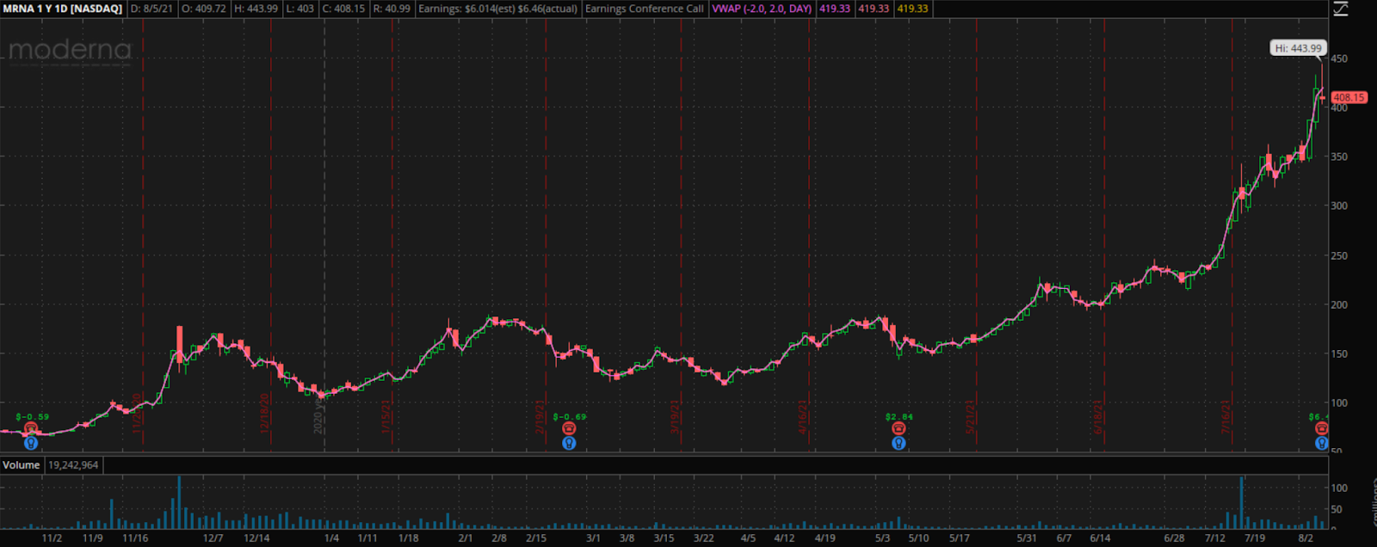The width and height of the screenshot is (1377, 547).
Task: Click the 150 price axis label
Action: [1339, 354]
